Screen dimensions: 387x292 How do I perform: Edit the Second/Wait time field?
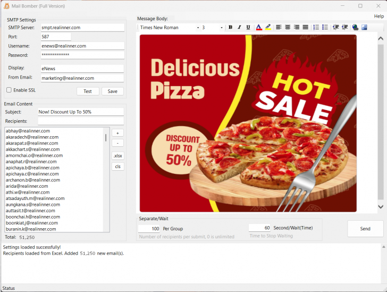[x=259, y=228]
